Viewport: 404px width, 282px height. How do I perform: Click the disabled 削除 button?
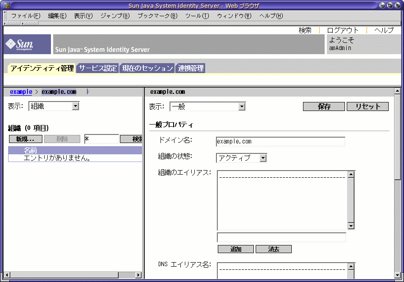[x=62, y=139]
